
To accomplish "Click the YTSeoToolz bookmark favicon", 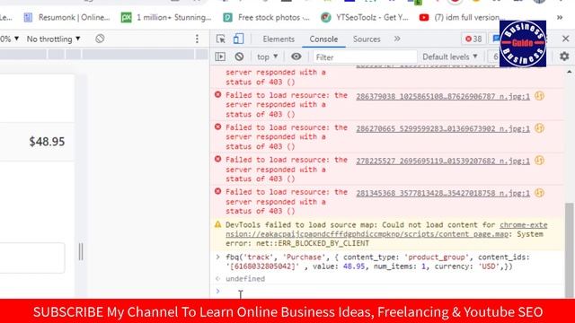I will [325, 17].
